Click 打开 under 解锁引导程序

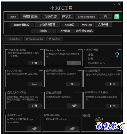click(x=72, y=129)
